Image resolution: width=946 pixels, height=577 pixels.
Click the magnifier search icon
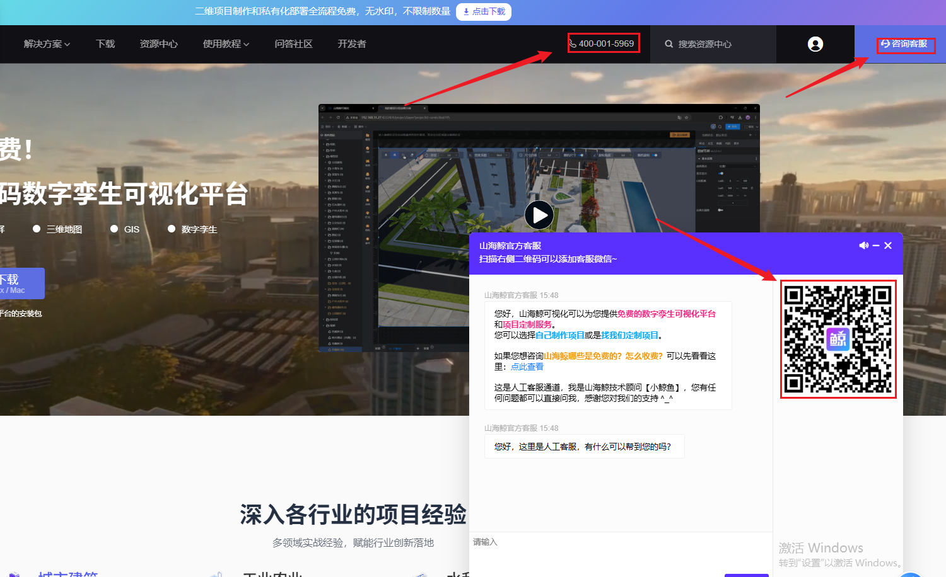point(669,44)
